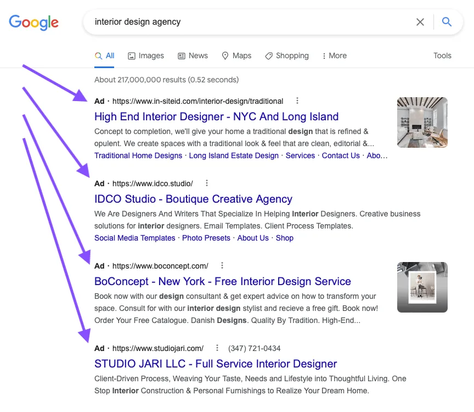
Task: Go to the Maps tab
Action: [x=236, y=55]
